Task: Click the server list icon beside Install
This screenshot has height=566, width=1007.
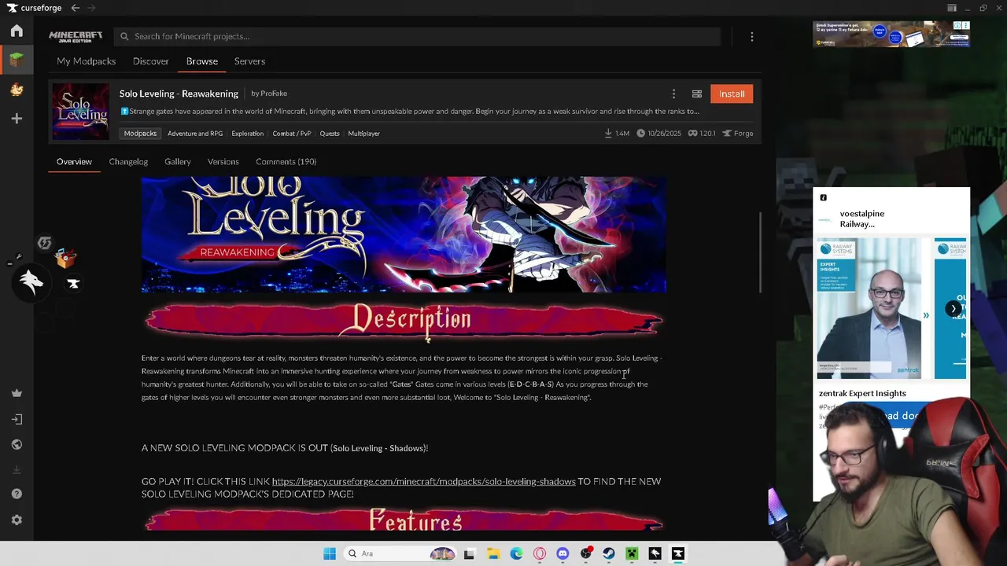Action: [x=696, y=94]
